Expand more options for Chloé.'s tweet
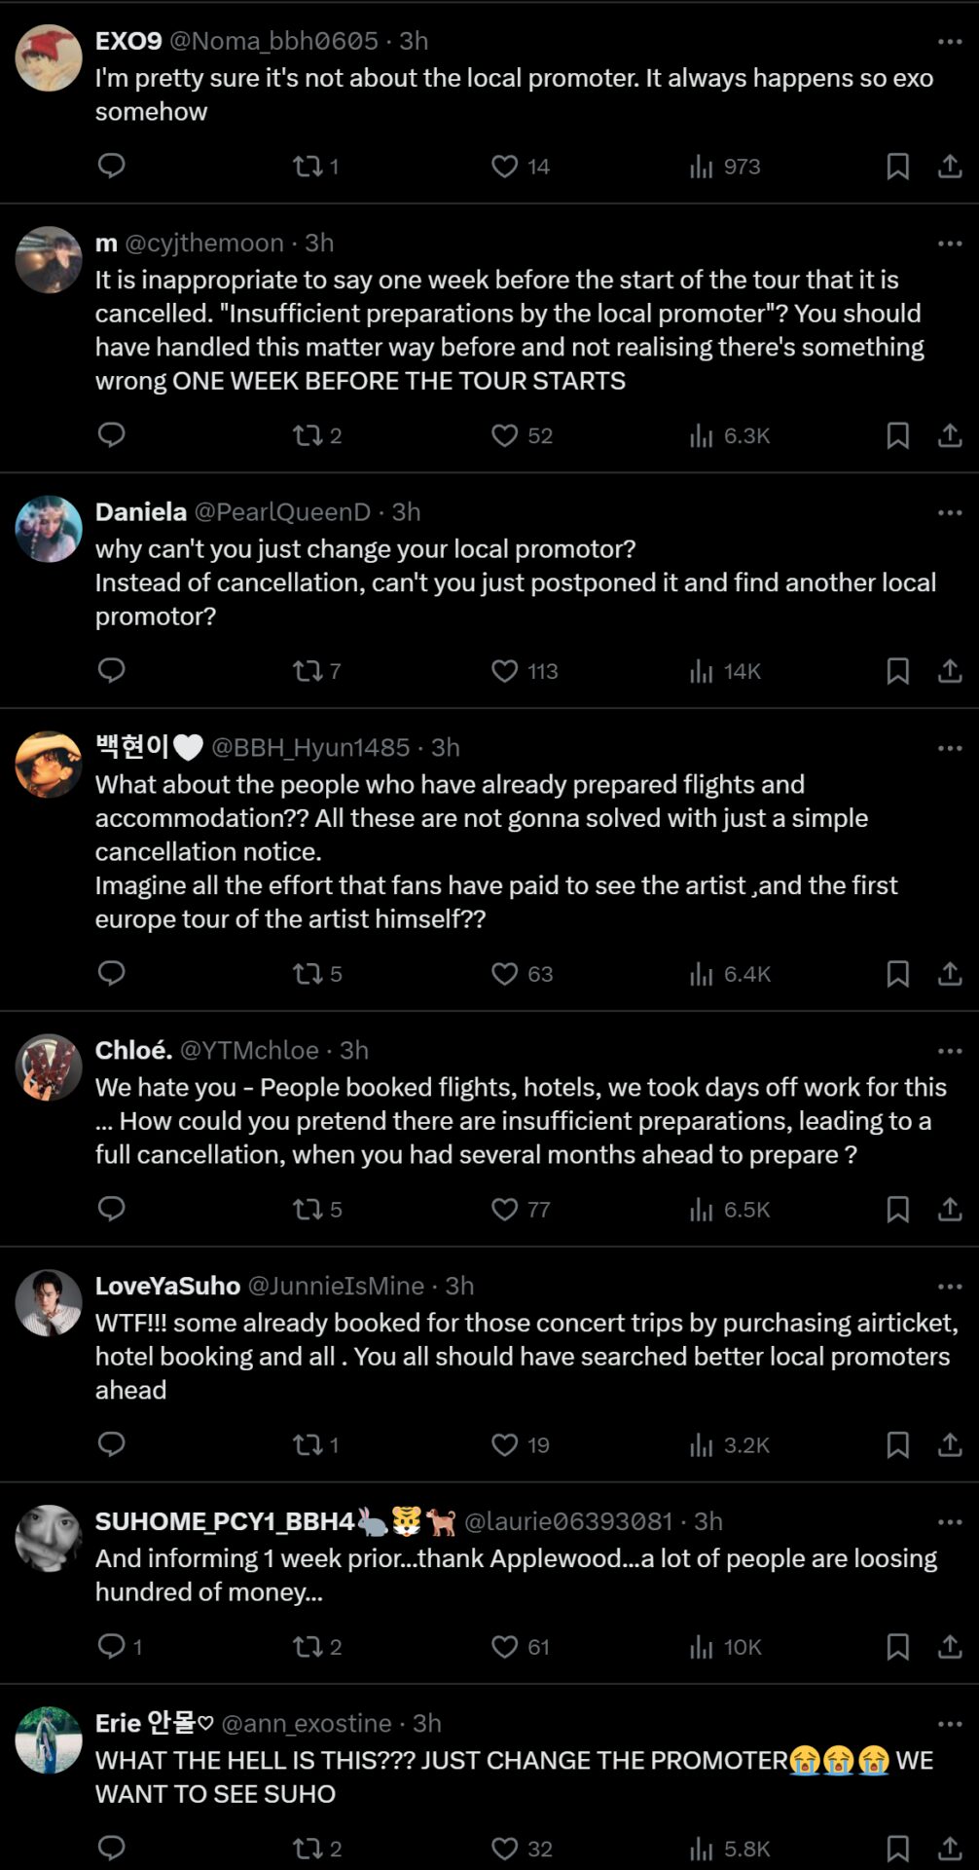The width and height of the screenshot is (979, 1870). tap(949, 1051)
